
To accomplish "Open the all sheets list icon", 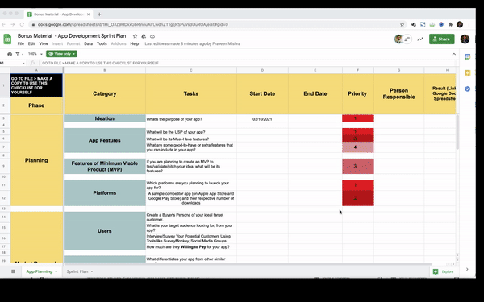I will coord(13,271).
